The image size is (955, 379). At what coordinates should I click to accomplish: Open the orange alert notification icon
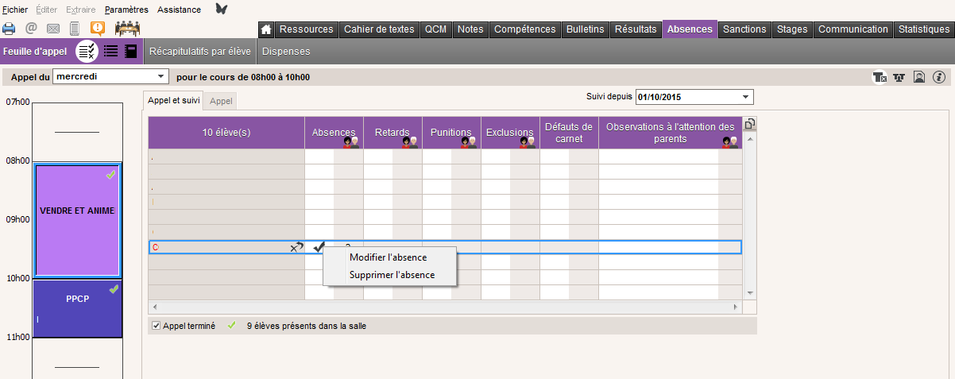[x=97, y=29]
